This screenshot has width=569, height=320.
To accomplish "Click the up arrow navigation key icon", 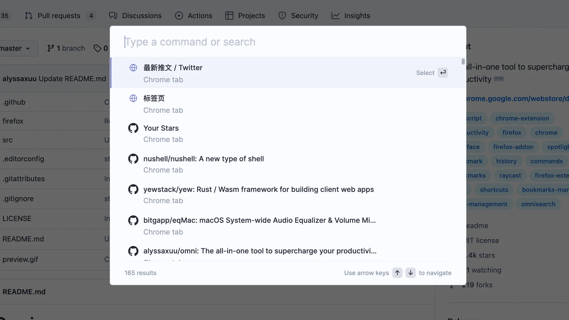I will (x=397, y=273).
